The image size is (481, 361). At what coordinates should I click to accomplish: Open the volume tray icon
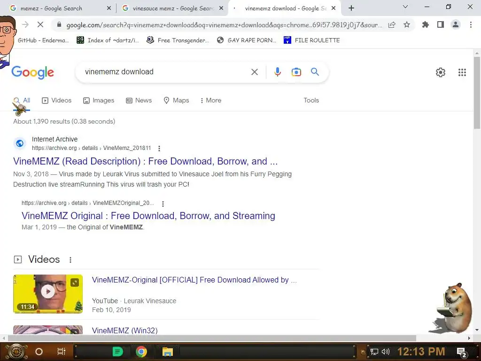click(x=386, y=352)
